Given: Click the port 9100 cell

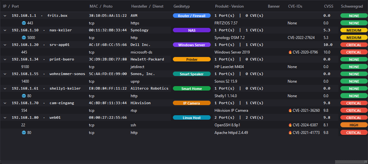Looking at the screenshot, I should click(25, 67).
